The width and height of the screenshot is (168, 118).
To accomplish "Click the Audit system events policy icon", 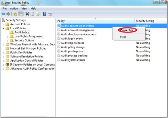I will click(x=59, y=60).
